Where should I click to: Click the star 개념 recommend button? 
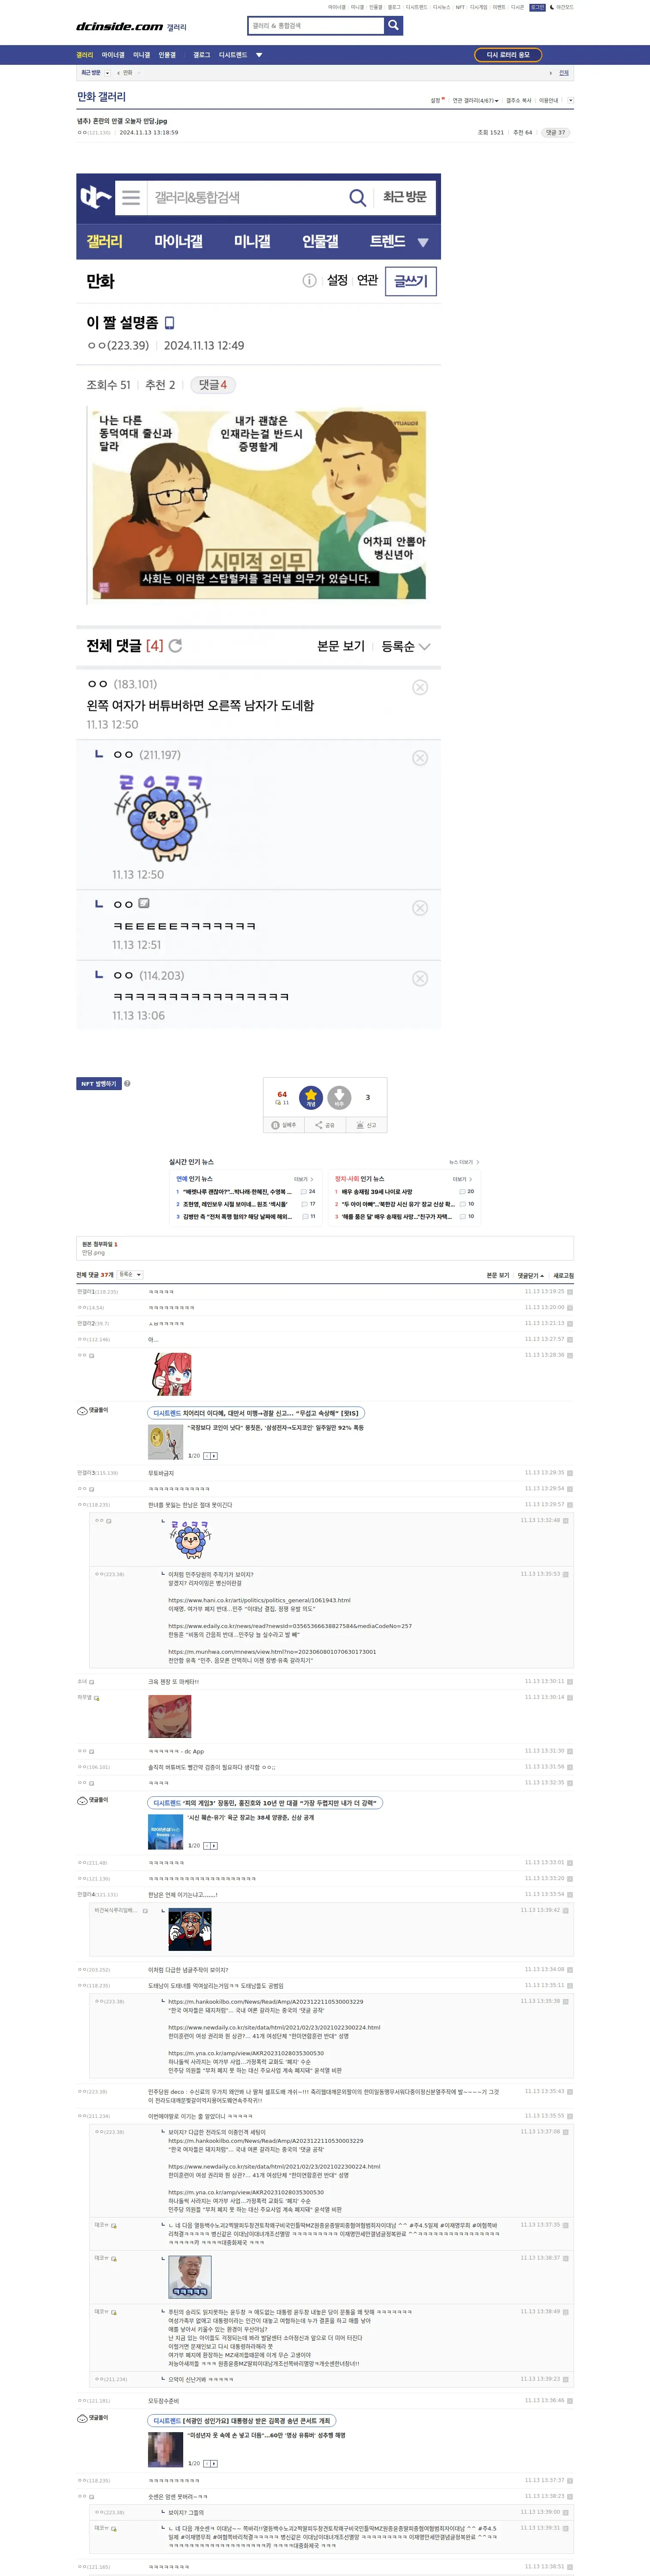tap(311, 1097)
